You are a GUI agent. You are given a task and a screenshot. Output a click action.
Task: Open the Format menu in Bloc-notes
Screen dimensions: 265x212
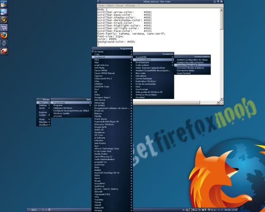point(119,6)
